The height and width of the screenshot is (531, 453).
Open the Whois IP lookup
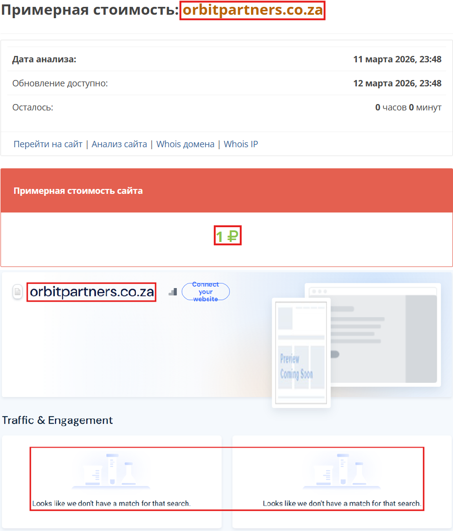click(241, 144)
